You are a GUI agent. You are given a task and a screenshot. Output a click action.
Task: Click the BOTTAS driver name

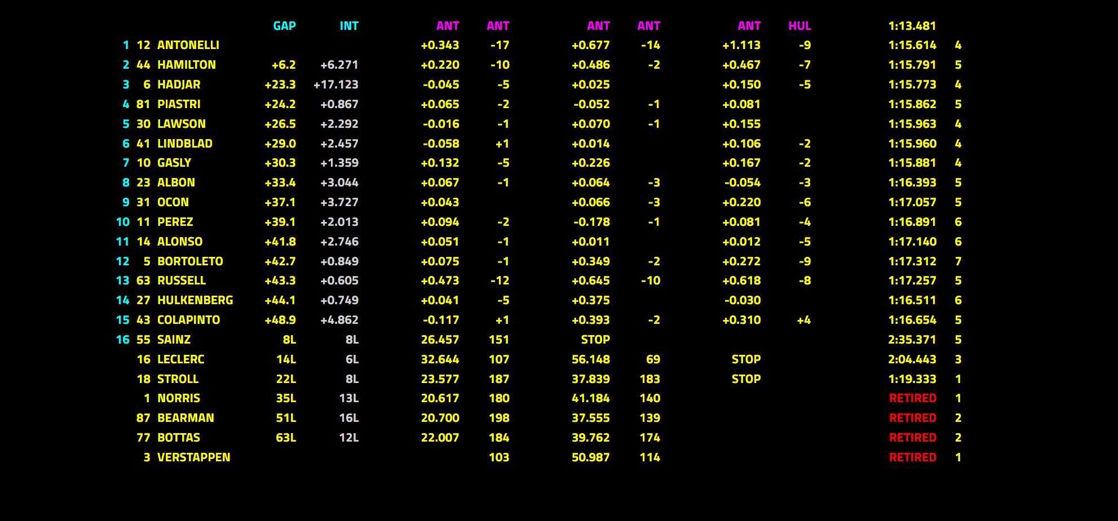(179, 438)
